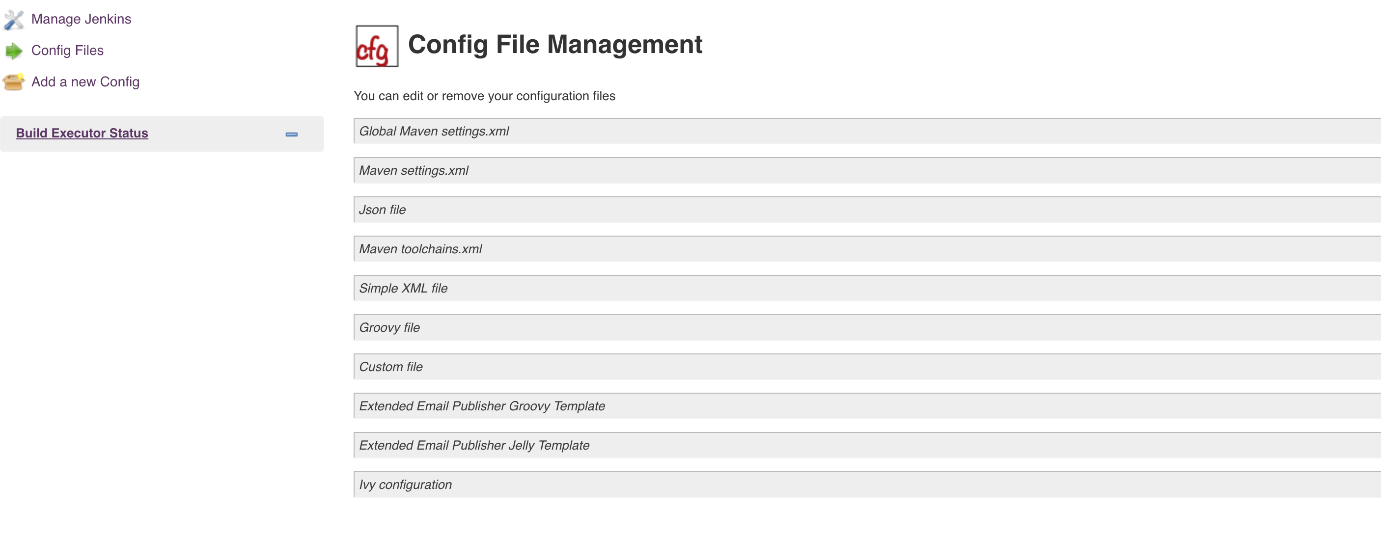
Task: Collapse the Build Executor Status panel
Action: pos(292,134)
